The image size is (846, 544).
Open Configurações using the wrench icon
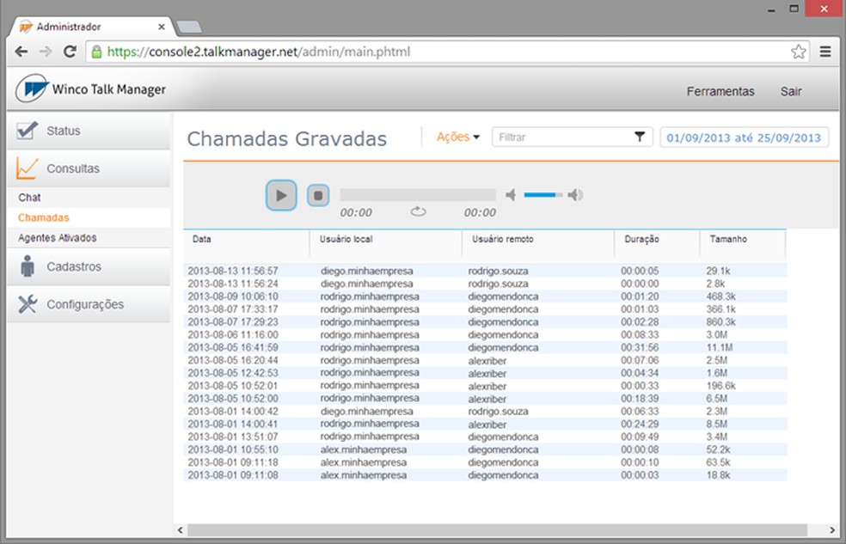click(x=27, y=303)
